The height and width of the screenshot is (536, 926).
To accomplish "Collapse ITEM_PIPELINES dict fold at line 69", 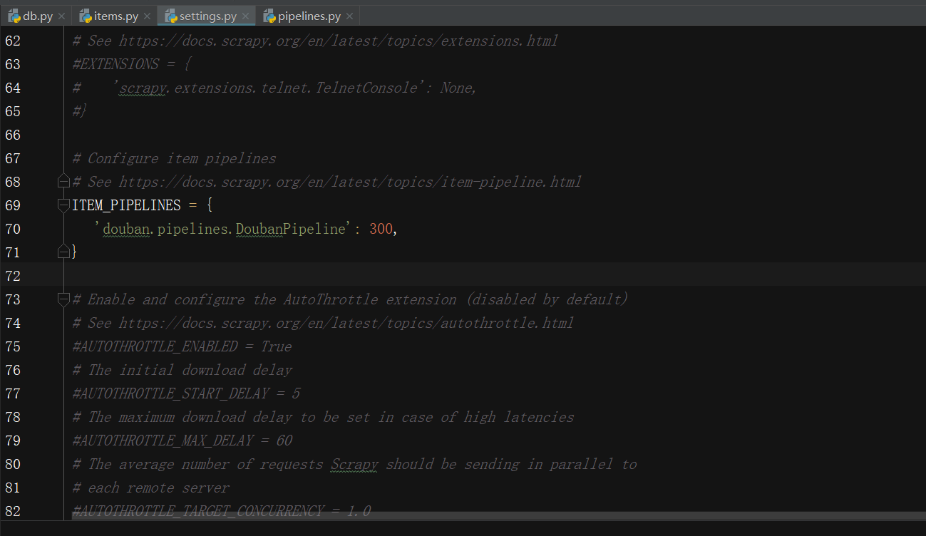I will (63, 205).
